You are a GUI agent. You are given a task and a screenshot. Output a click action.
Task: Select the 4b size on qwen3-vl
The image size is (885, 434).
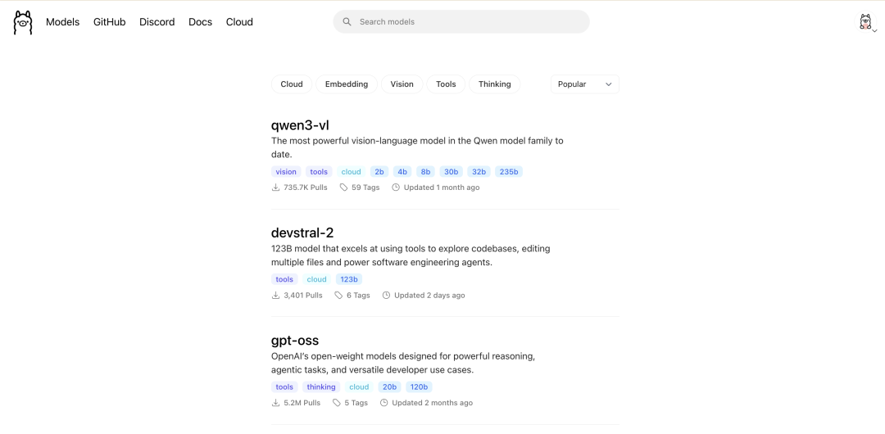pyautogui.click(x=402, y=172)
